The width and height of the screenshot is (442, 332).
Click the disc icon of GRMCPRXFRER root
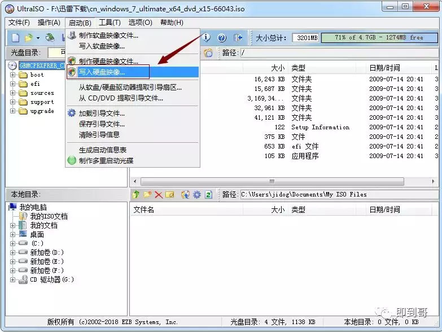click(x=12, y=65)
